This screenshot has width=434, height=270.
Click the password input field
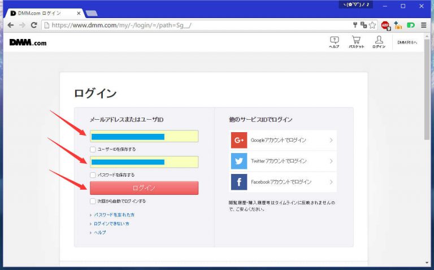[x=144, y=162]
